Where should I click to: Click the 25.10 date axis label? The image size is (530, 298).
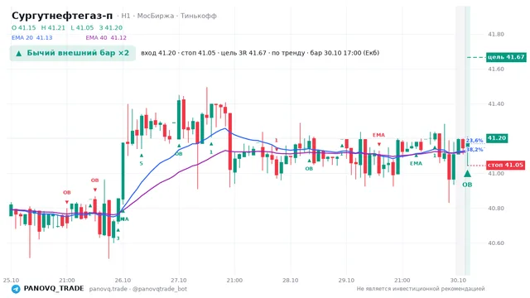pyautogui.click(x=11, y=281)
